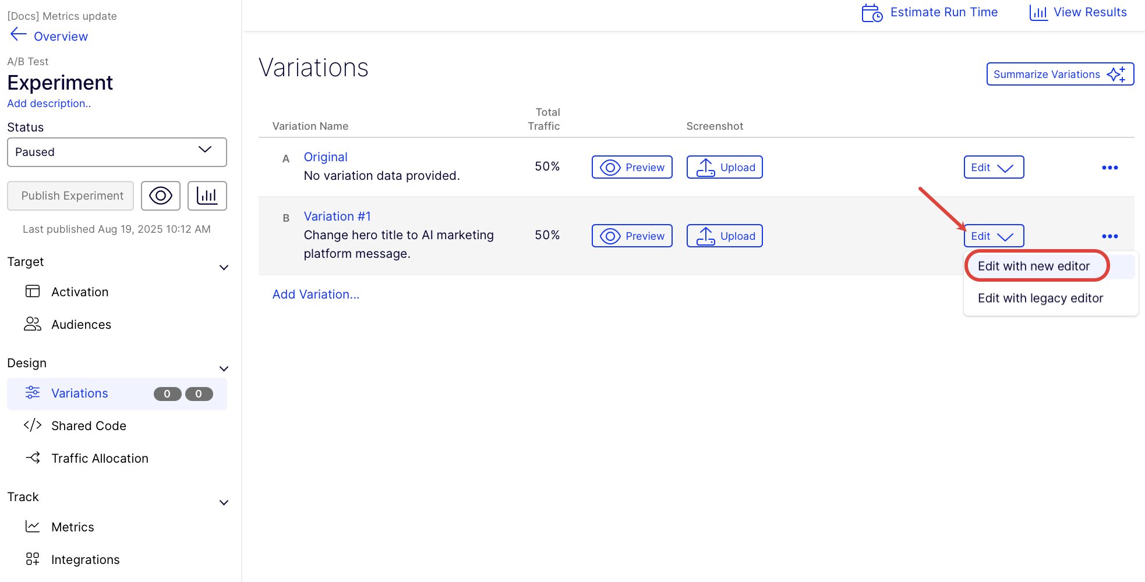Viewport: 1145px width, 582px height.
Task: Choose Edit with legacy editor
Action: (x=1040, y=298)
